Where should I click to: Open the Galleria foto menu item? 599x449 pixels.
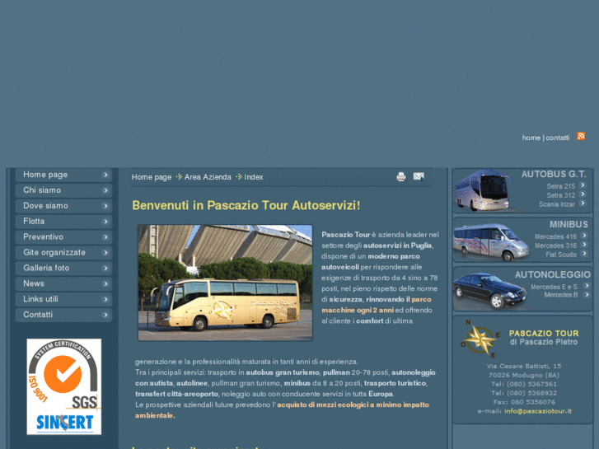click(x=63, y=269)
